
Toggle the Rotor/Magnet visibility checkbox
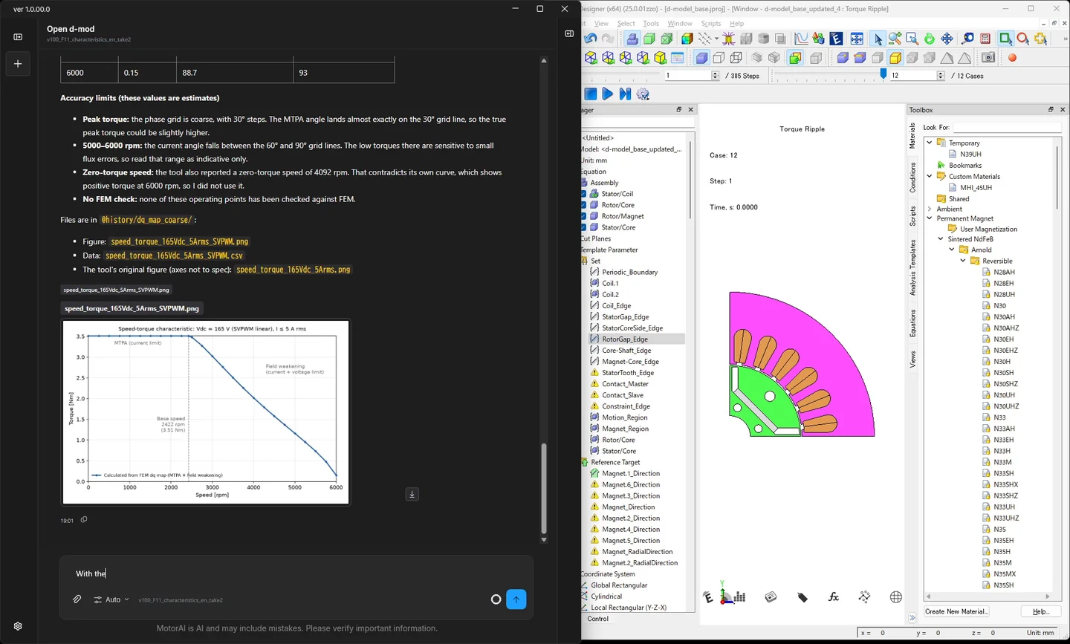coord(583,216)
